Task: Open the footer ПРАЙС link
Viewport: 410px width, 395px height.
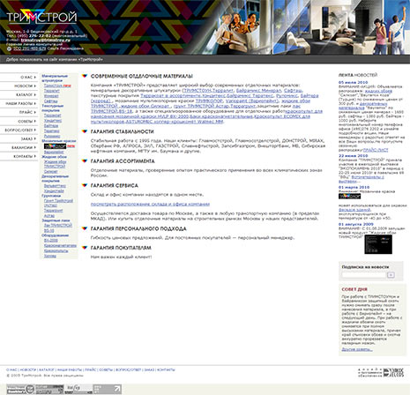Action: pyautogui.click(x=91, y=369)
